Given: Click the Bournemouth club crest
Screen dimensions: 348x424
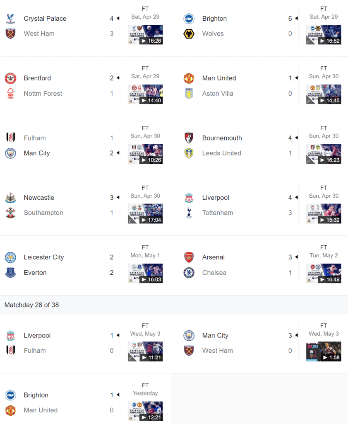Looking at the screenshot, I should [x=189, y=138].
